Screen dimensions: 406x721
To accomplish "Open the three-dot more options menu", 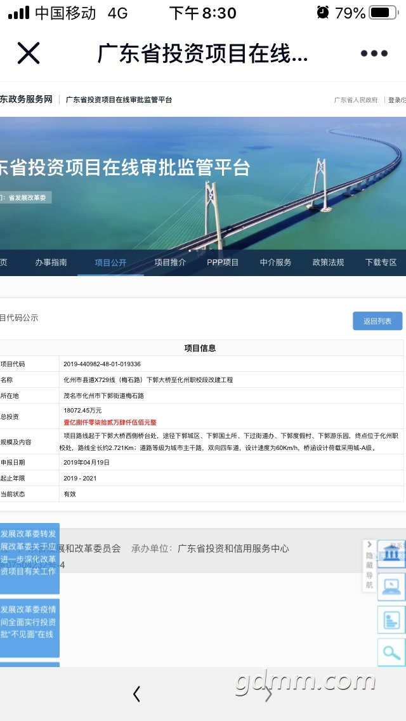I will coord(374,54).
